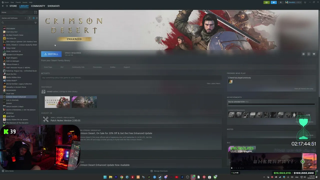Open the SHERAFATI profile tab

point(53,6)
